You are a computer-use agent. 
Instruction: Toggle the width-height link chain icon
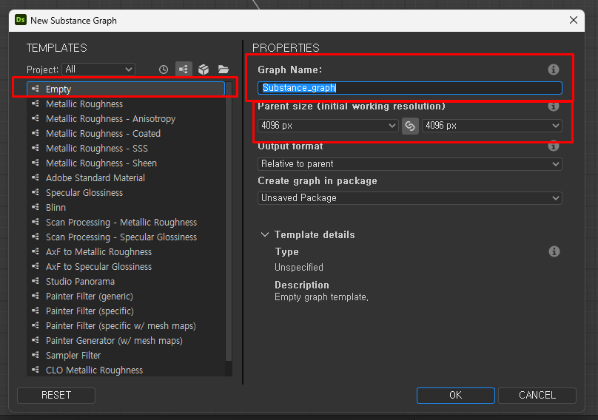point(410,126)
